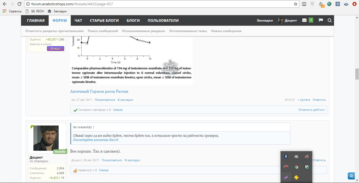This screenshot has height=183, width=359.
Task: Open link 'Аптечный Гормон роста Растан'
Action: [99, 91]
